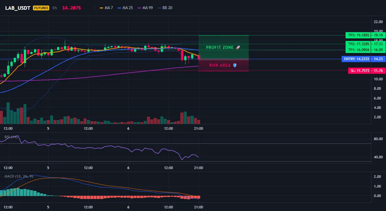Click the TP3: 19.1855 label
This screenshot has width=386, height=211.
pos(358,35)
